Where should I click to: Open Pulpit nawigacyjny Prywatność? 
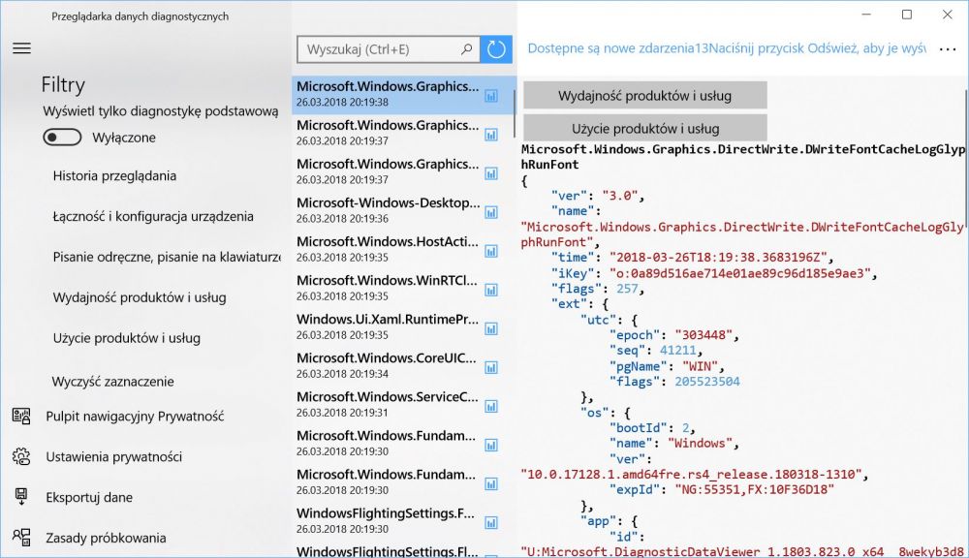[x=135, y=416]
